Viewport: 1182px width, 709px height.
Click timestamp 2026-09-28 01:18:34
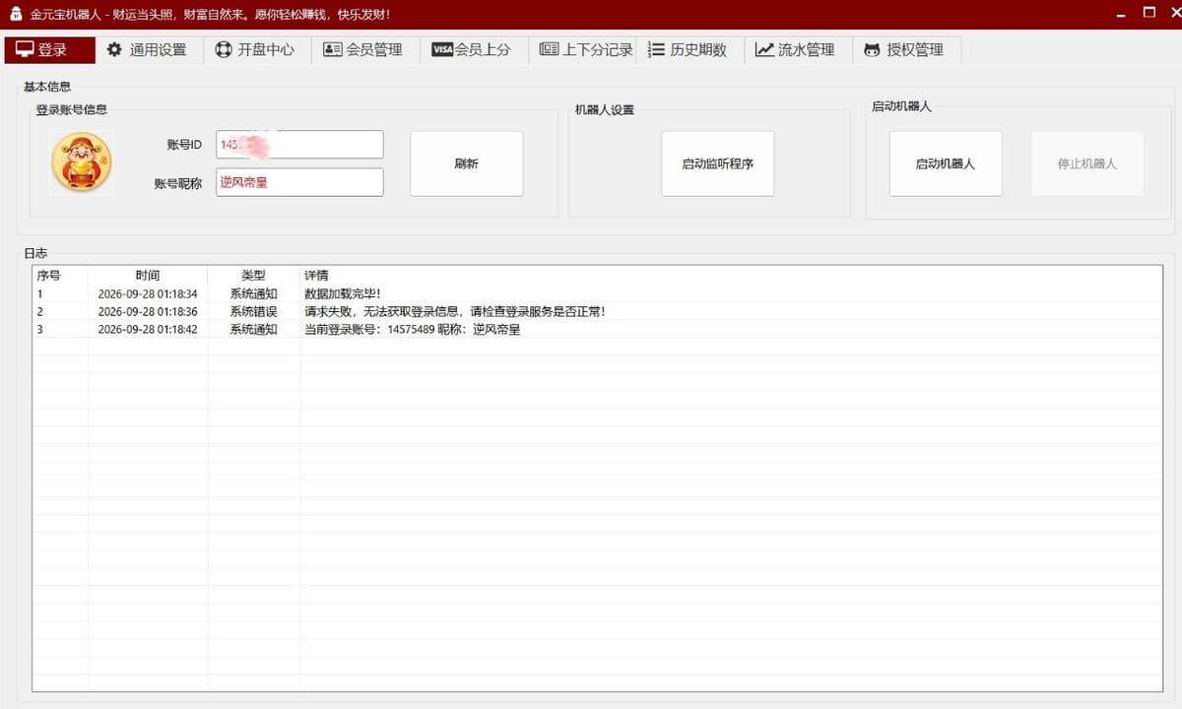(148, 293)
